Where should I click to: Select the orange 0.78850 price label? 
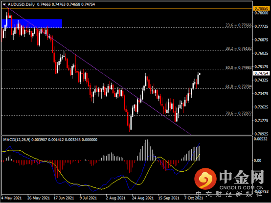pos(262,8)
